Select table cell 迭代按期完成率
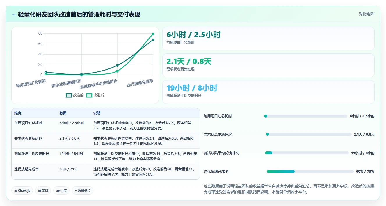 coord(26,169)
